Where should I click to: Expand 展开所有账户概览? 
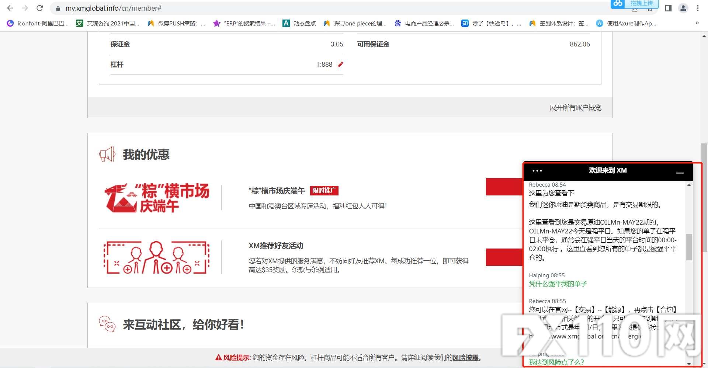[x=575, y=108]
